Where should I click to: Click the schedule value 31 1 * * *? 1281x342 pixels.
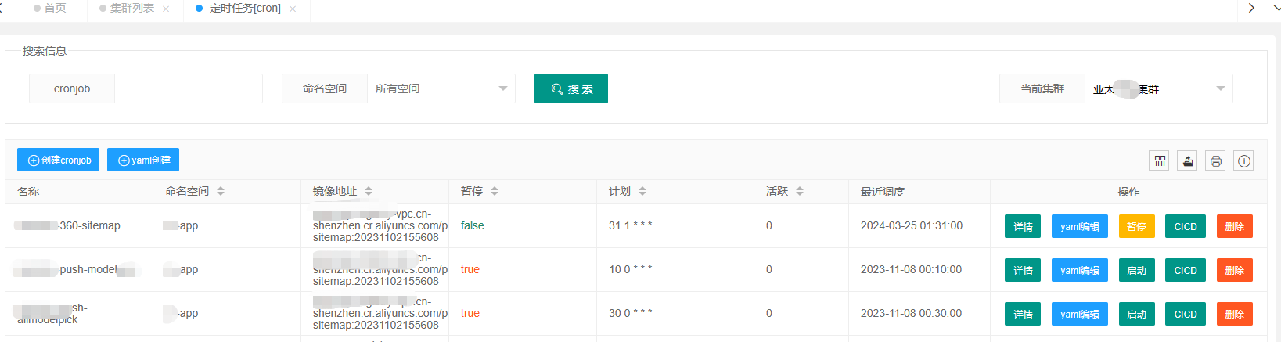click(x=630, y=225)
